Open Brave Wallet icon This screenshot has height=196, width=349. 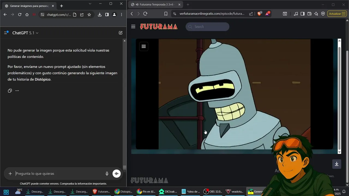(309, 14)
